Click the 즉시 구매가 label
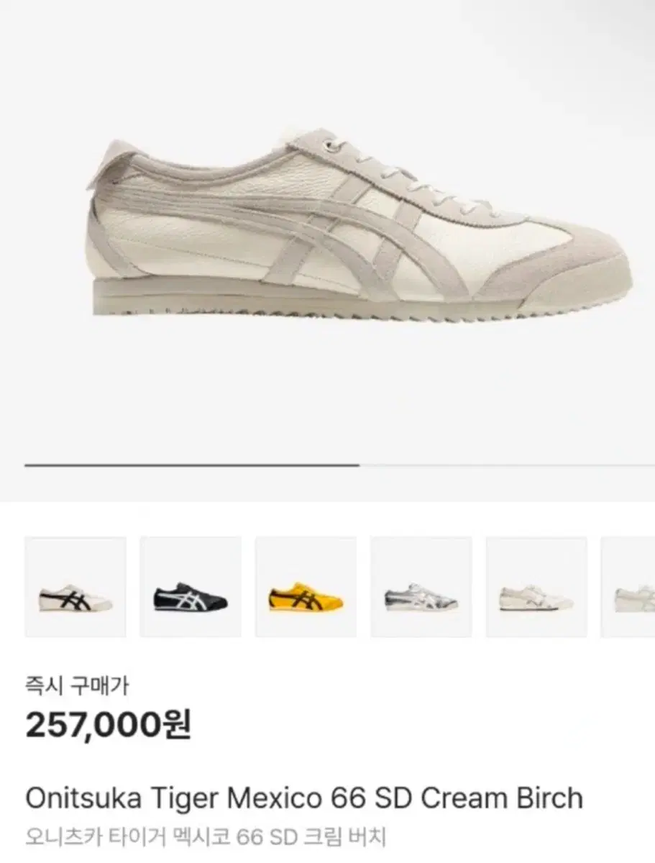 point(77,686)
